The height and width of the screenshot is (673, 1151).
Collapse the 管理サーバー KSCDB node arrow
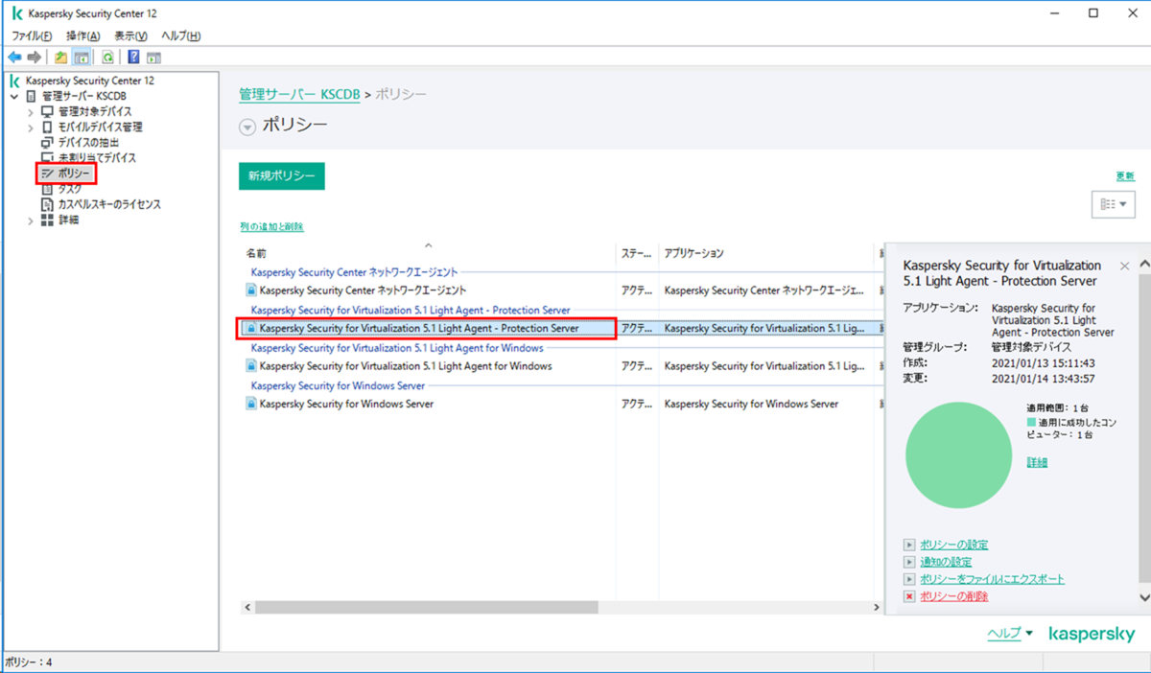pos(14,97)
